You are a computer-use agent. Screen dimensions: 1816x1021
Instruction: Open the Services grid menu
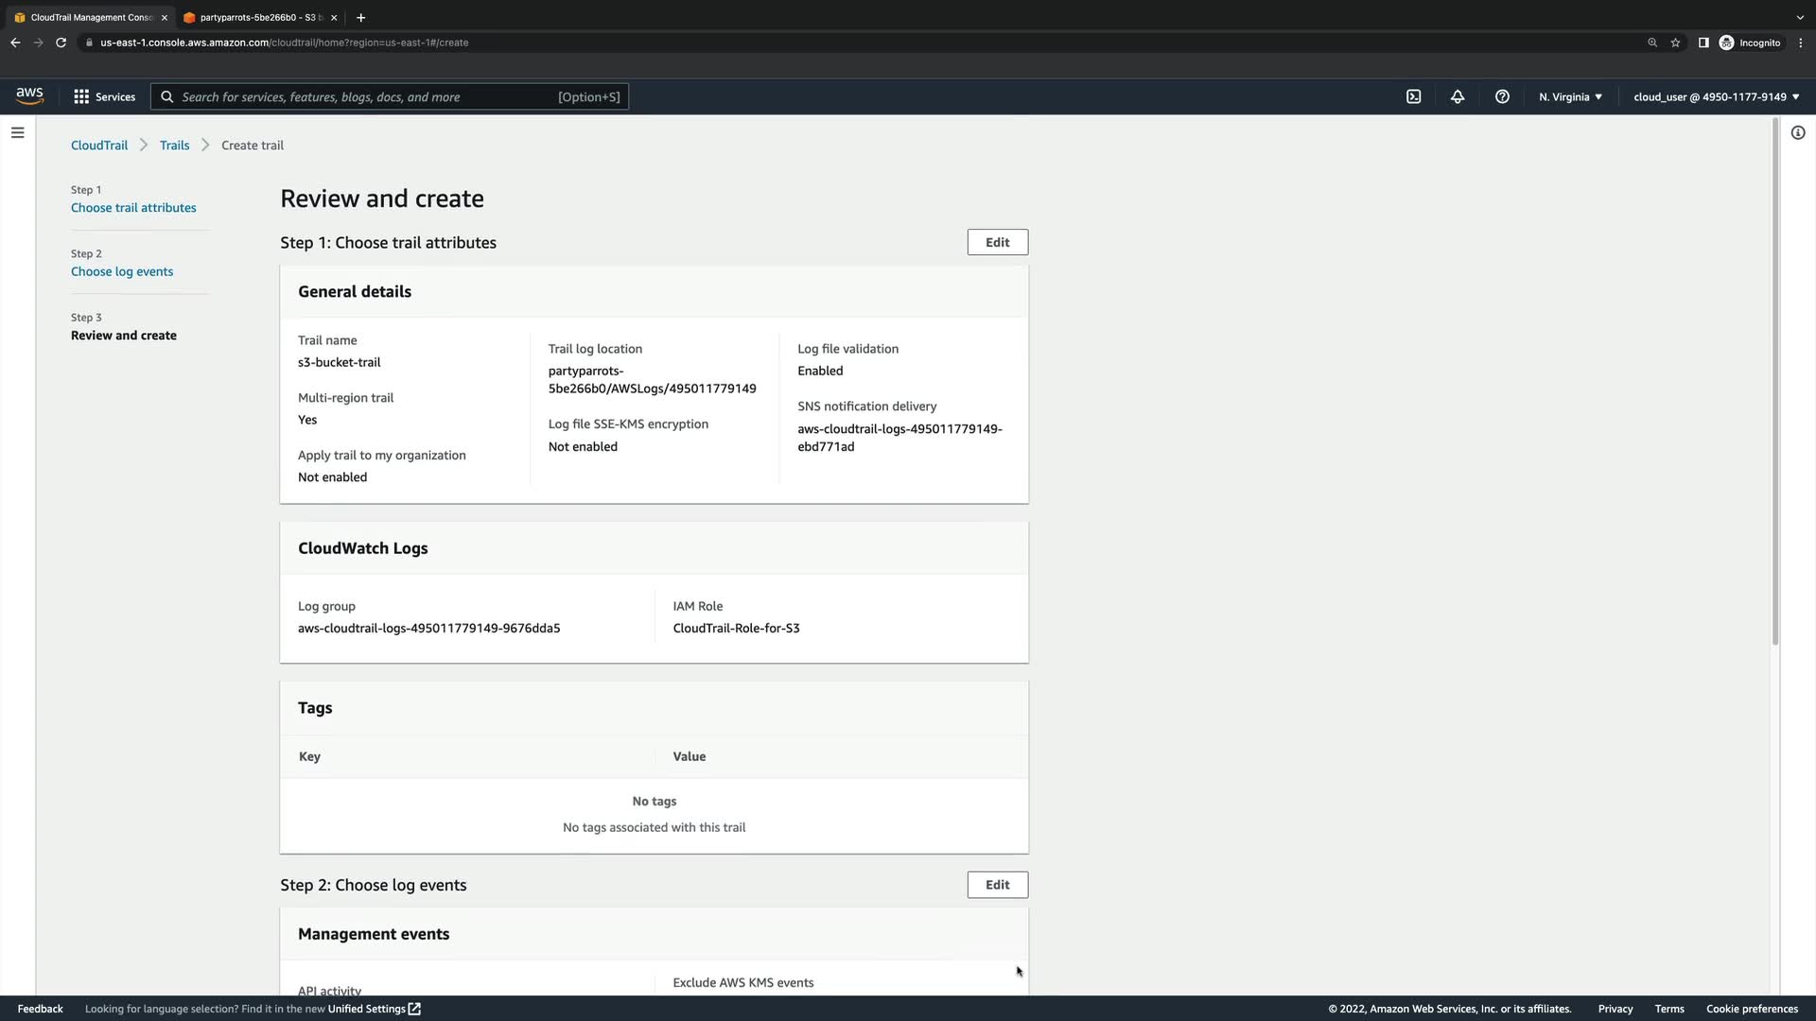(x=104, y=96)
